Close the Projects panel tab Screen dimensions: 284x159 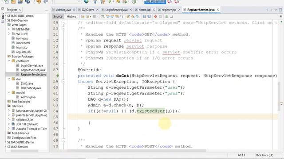[x=20, y=10]
